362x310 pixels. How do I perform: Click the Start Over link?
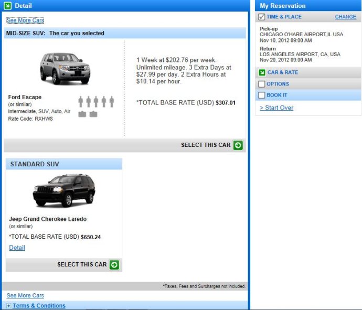pyautogui.click(x=276, y=108)
